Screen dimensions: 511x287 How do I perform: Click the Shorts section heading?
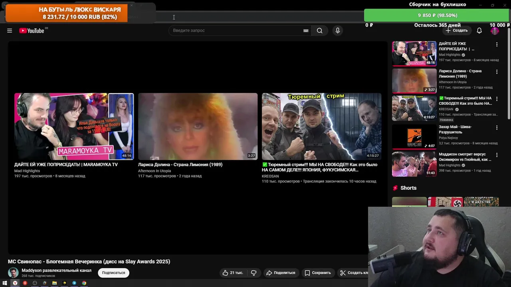coord(408,188)
